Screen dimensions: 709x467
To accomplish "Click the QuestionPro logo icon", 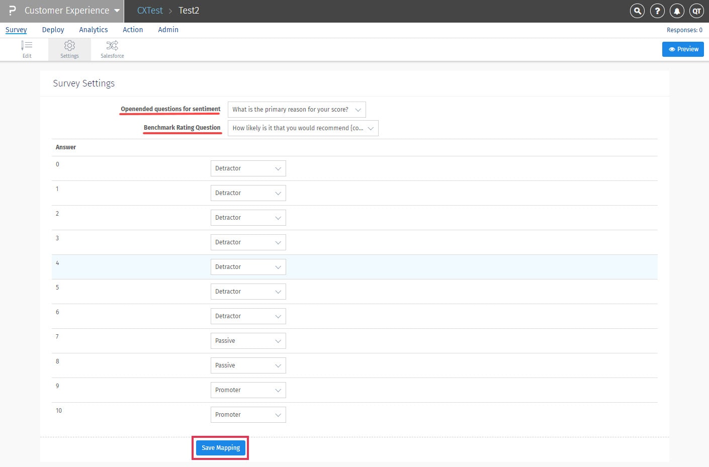I will pyautogui.click(x=12, y=11).
